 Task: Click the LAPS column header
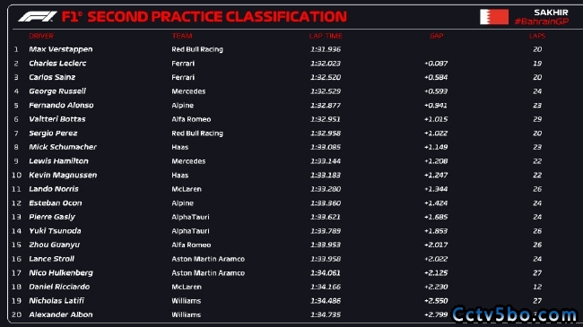pyautogui.click(x=537, y=36)
